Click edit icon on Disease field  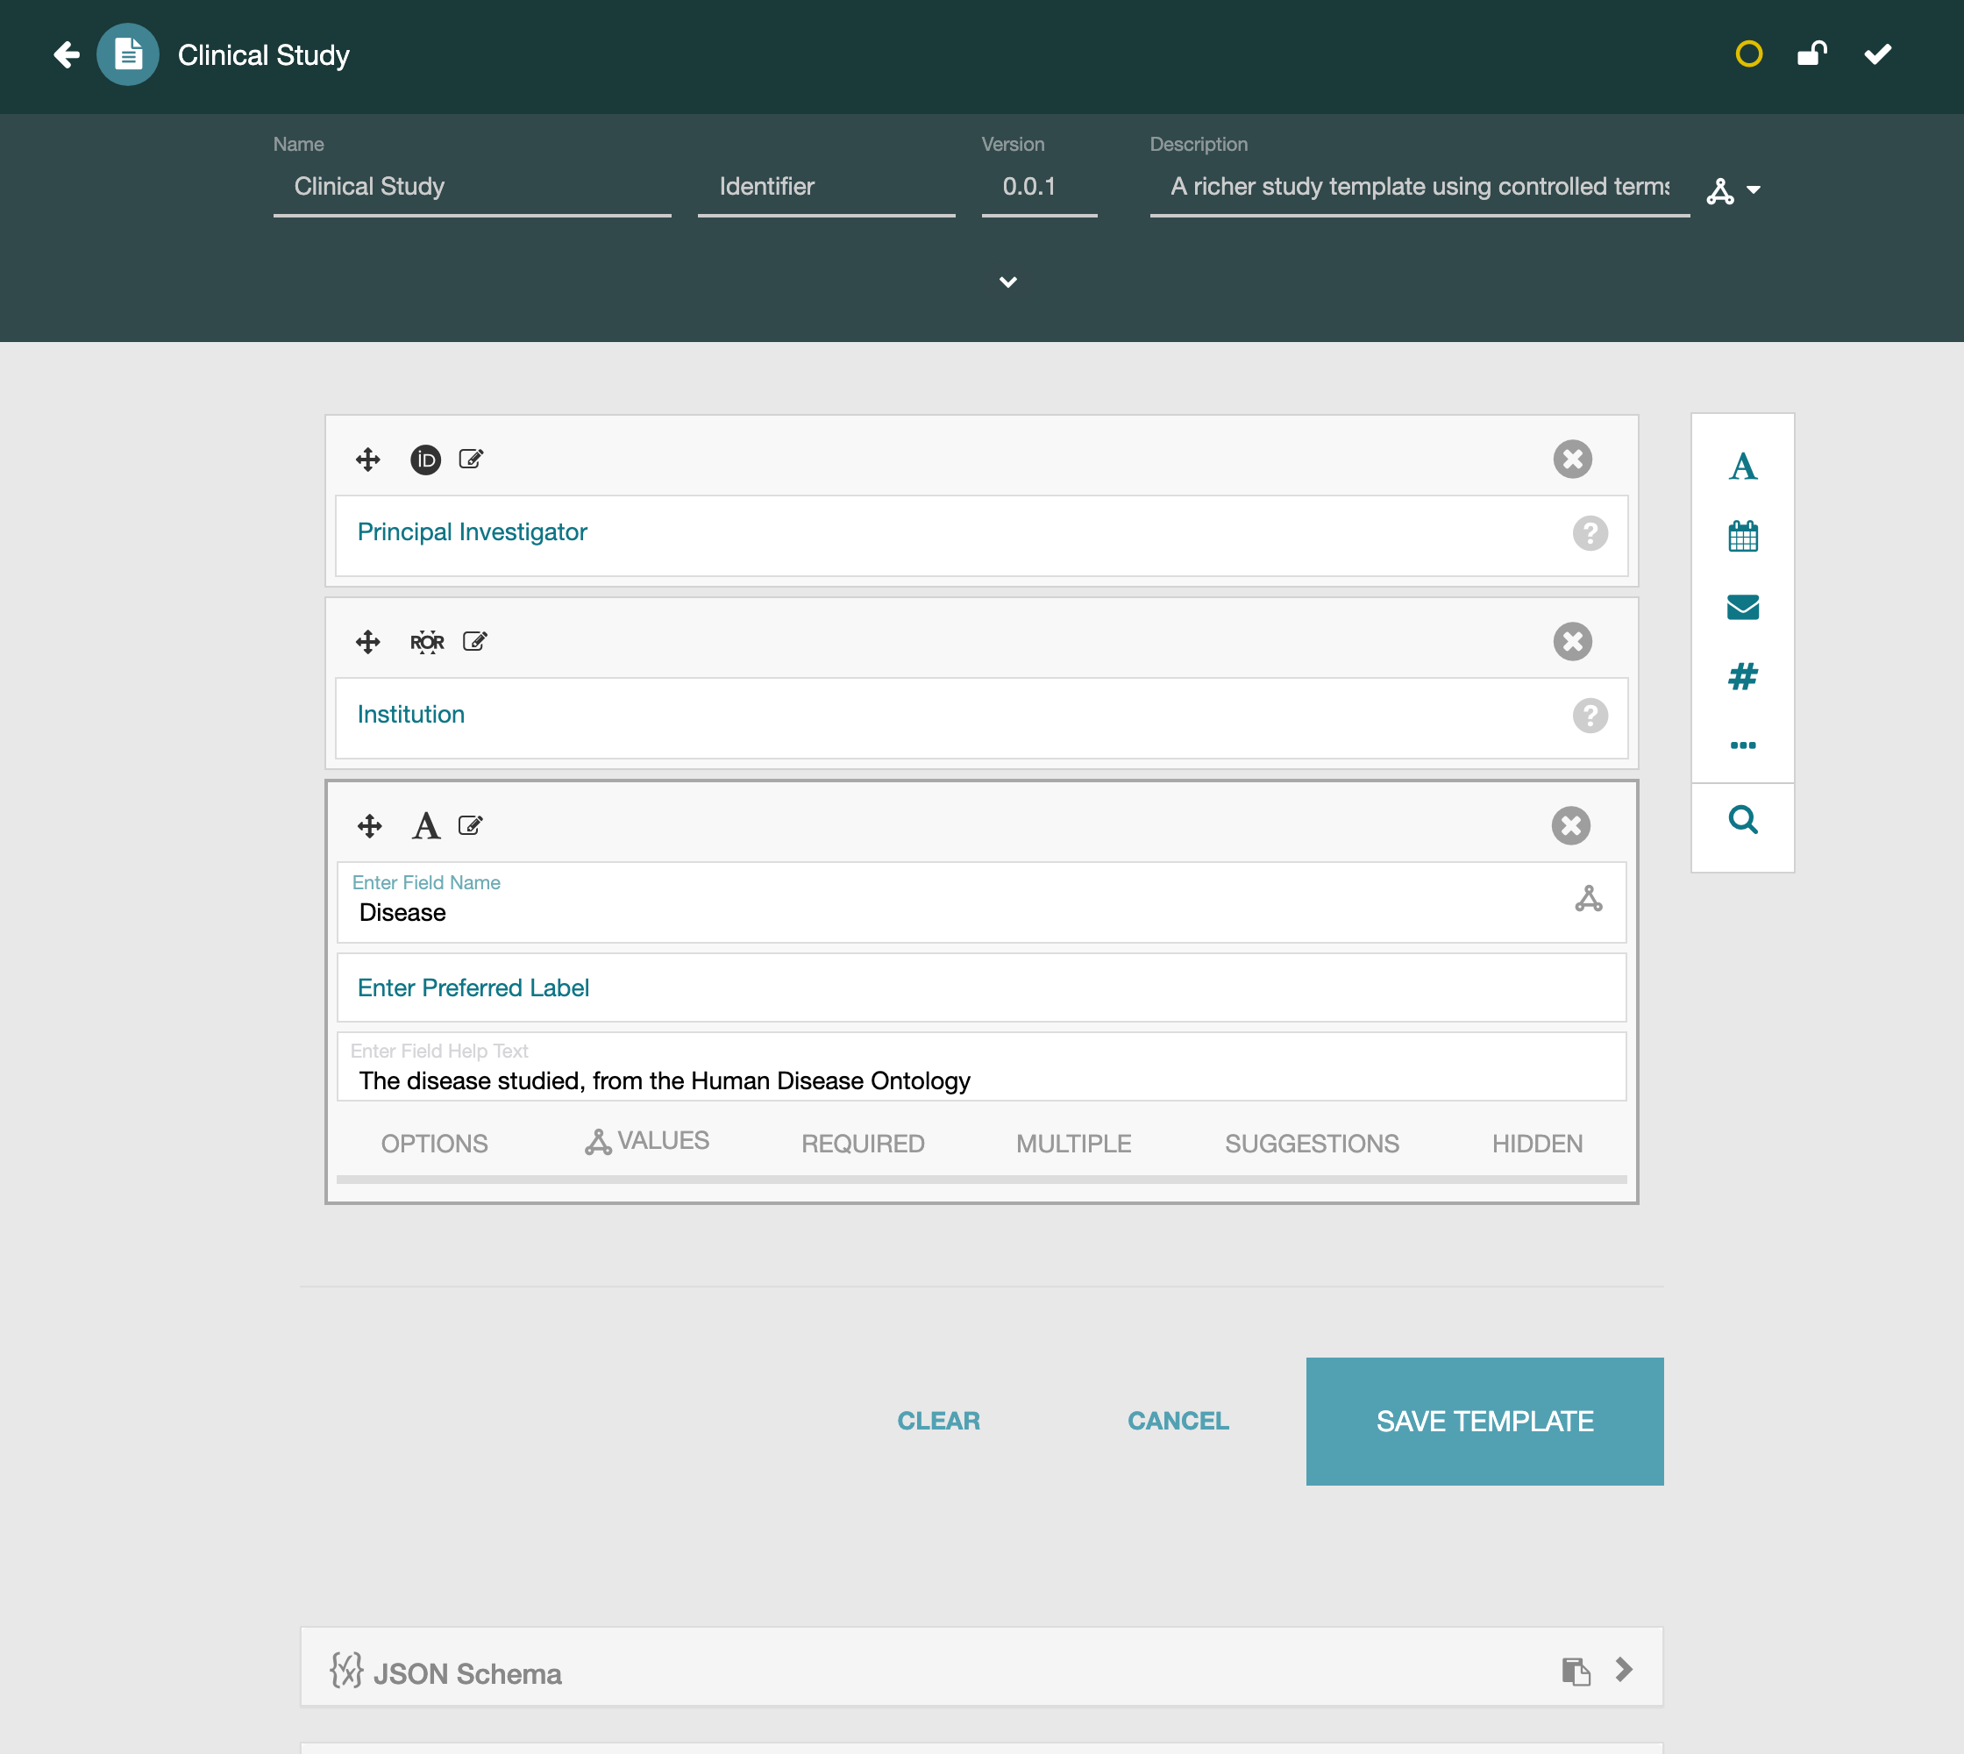coord(470,825)
